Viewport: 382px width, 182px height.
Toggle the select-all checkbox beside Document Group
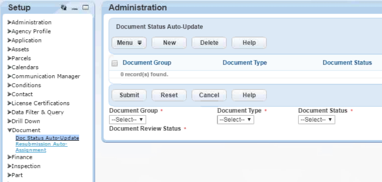114,63
